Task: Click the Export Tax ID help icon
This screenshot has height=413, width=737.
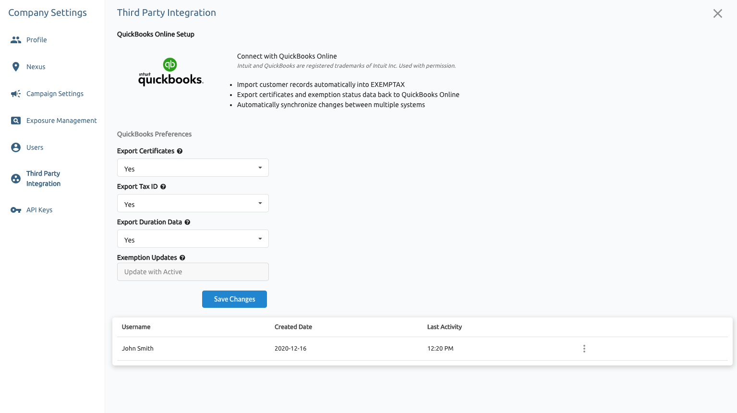Action: [163, 186]
